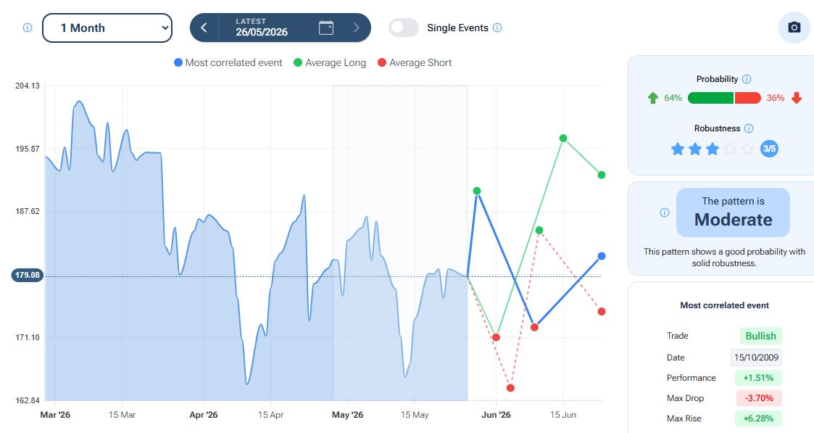Toggle Average Short legend series
This screenshot has height=433, width=814.
[415, 62]
